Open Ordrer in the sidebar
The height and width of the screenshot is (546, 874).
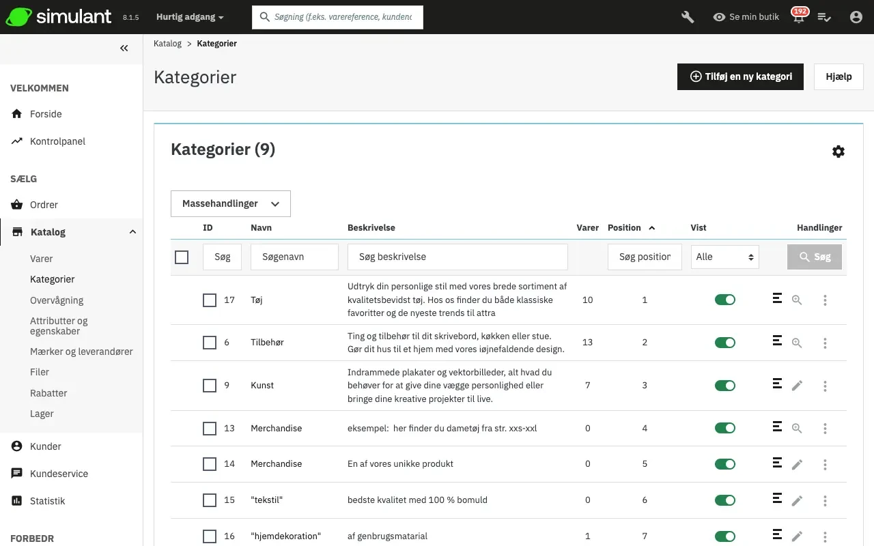pyautogui.click(x=44, y=205)
